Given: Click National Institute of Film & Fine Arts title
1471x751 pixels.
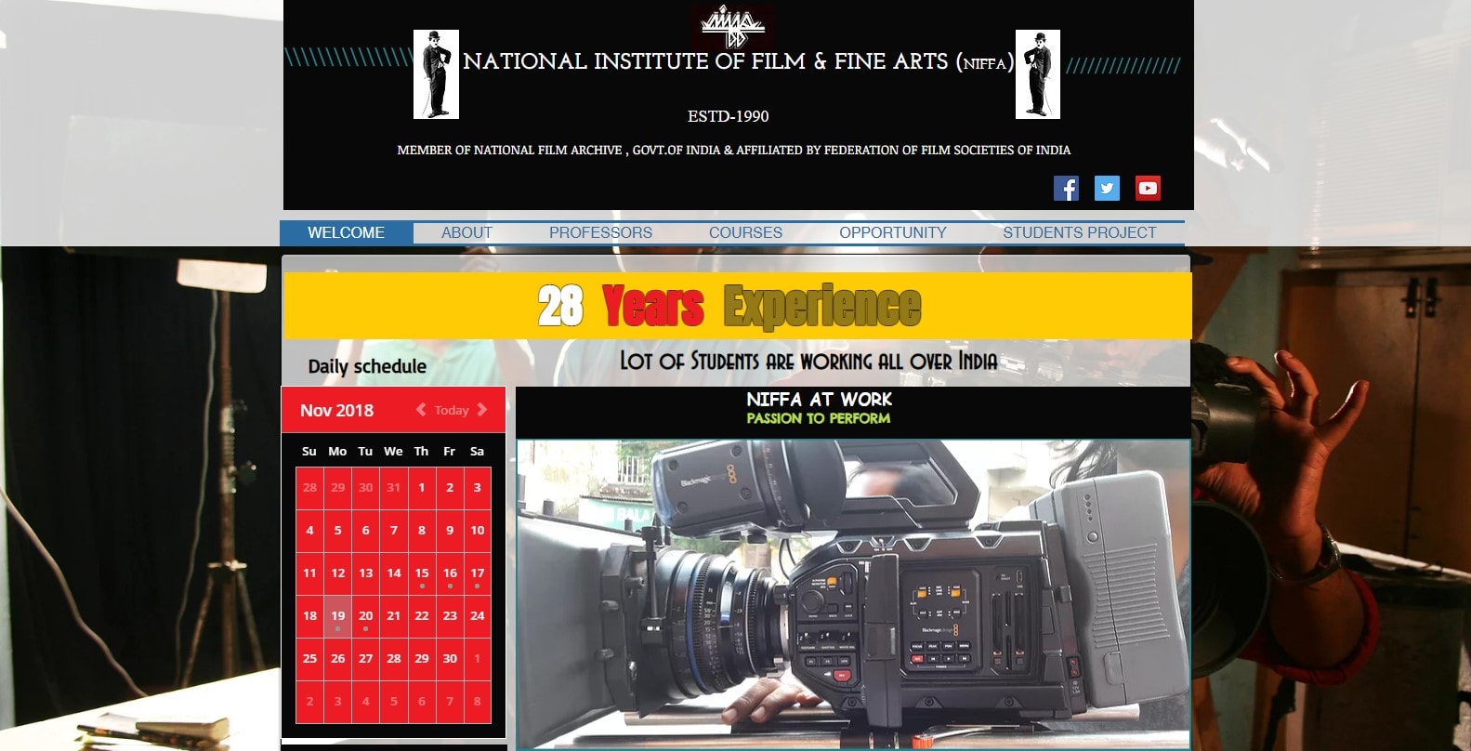Looking at the screenshot, I should pos(739,61).
